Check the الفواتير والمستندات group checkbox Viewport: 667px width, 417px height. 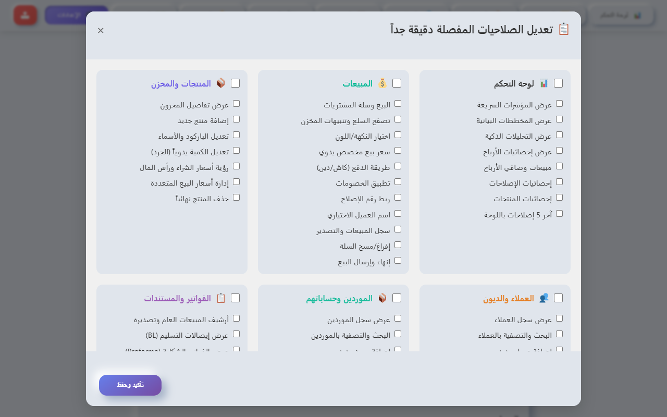(x=235, y=298)
